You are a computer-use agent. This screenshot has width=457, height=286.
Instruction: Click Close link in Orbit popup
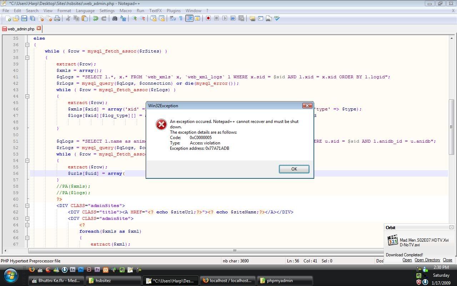(x=447, y=260)
